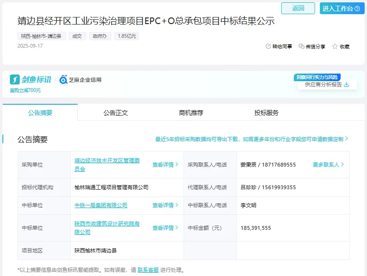367x276 pixels.
Task: Click the 剑鱼标讯 logo
Action: [x=31, y=80]
